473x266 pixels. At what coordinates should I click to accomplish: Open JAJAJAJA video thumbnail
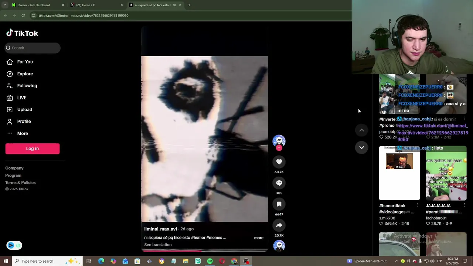click(x=446, y=173)
